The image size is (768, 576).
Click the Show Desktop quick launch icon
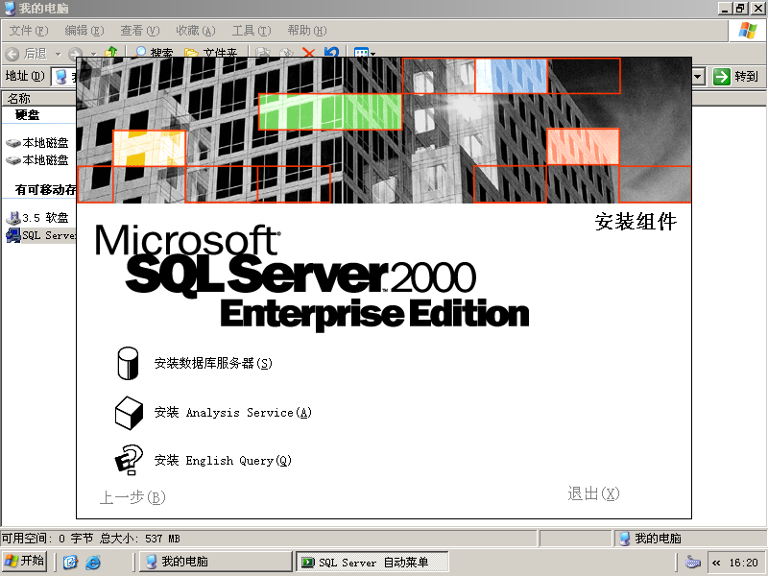70,562
